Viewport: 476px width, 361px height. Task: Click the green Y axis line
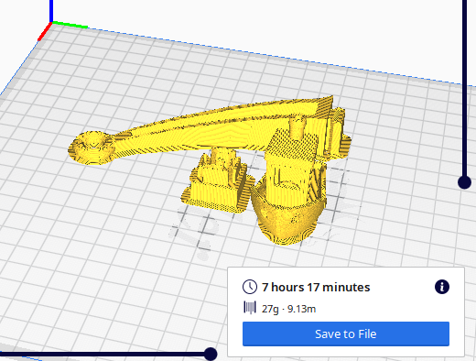[70, 25]
